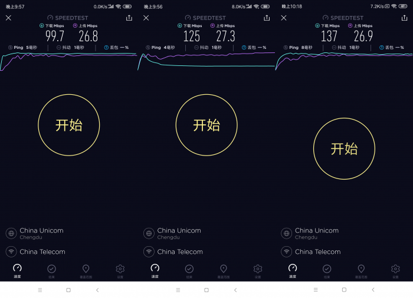Open the settings gear tab in the 137 Mbps panel
413x298 pixels.
coord(395,270)
